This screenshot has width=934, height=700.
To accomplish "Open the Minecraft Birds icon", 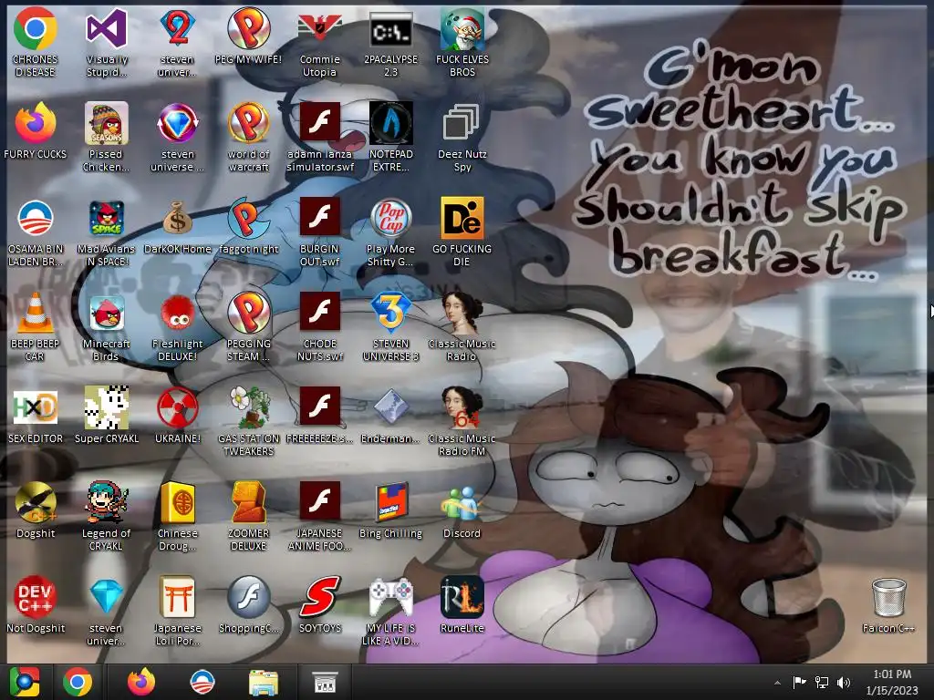I will [x=106, y=313].
